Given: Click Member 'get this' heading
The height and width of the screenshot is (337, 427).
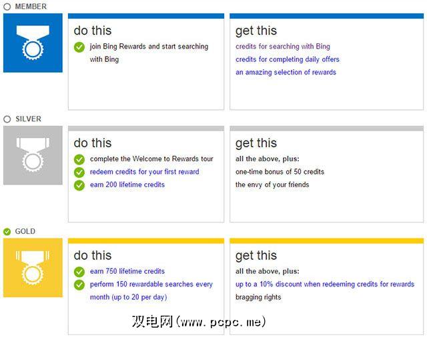Looking at the screenshot, I should click(x=256, y=31).
